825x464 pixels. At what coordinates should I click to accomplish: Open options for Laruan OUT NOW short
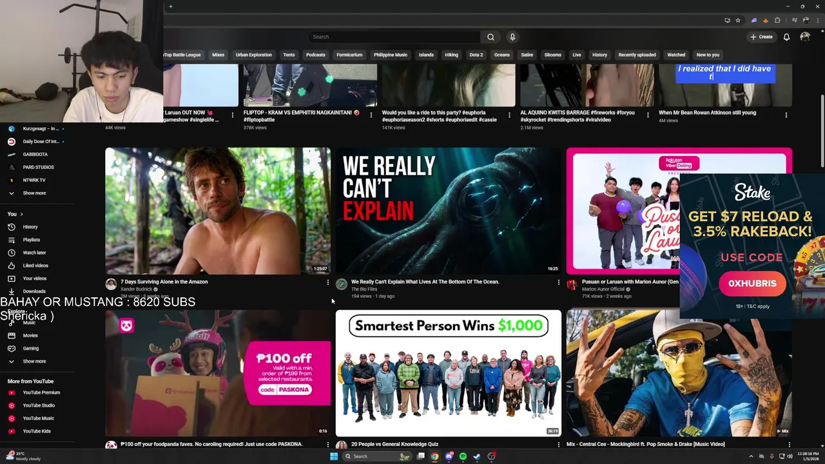(x=233, y=115)
